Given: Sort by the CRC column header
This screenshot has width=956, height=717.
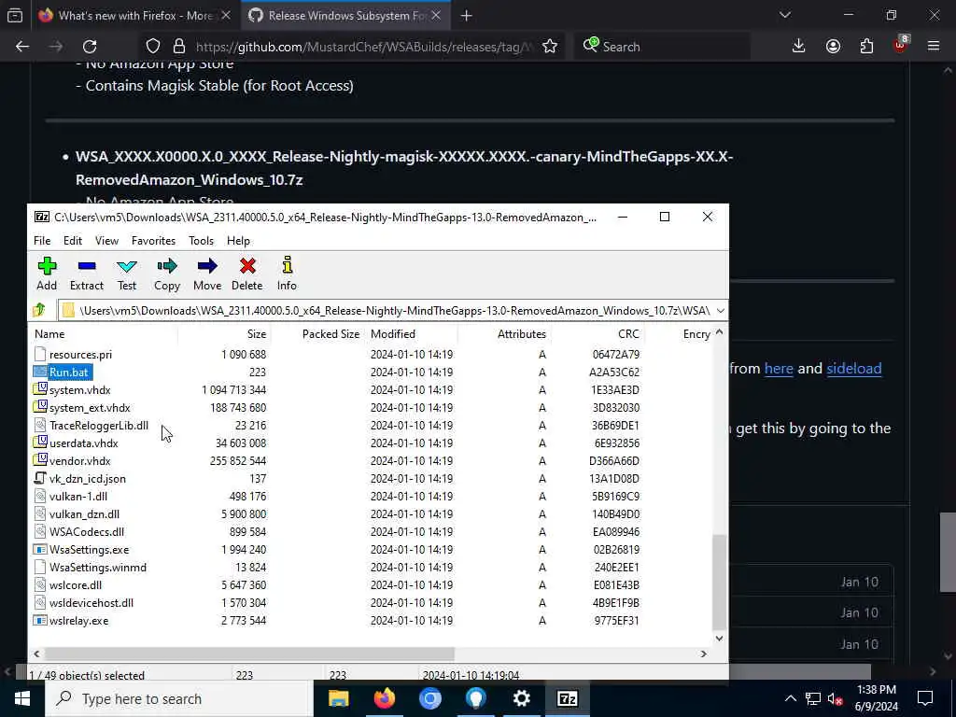Looking at the screenshot, I should coord(598,334).
